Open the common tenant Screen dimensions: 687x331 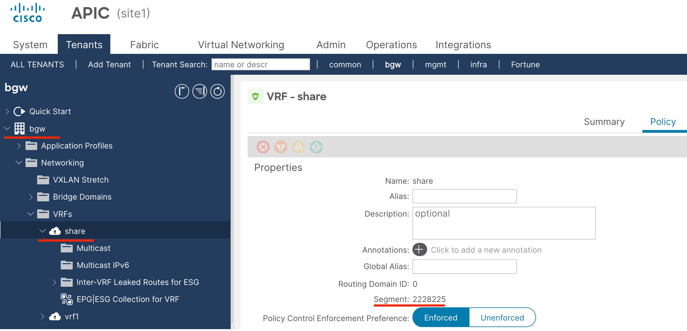pyautogui.click(x=345, y=64)
